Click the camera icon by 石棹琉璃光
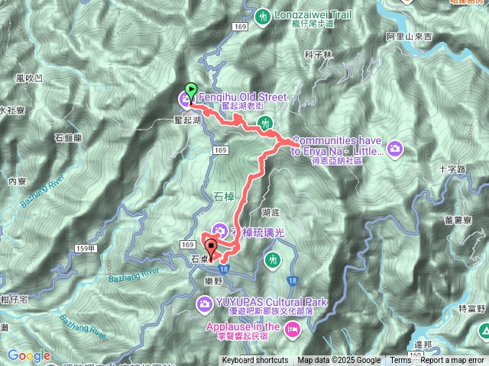The height and width of the screenshot is (366, 489). tap(220, 231)
